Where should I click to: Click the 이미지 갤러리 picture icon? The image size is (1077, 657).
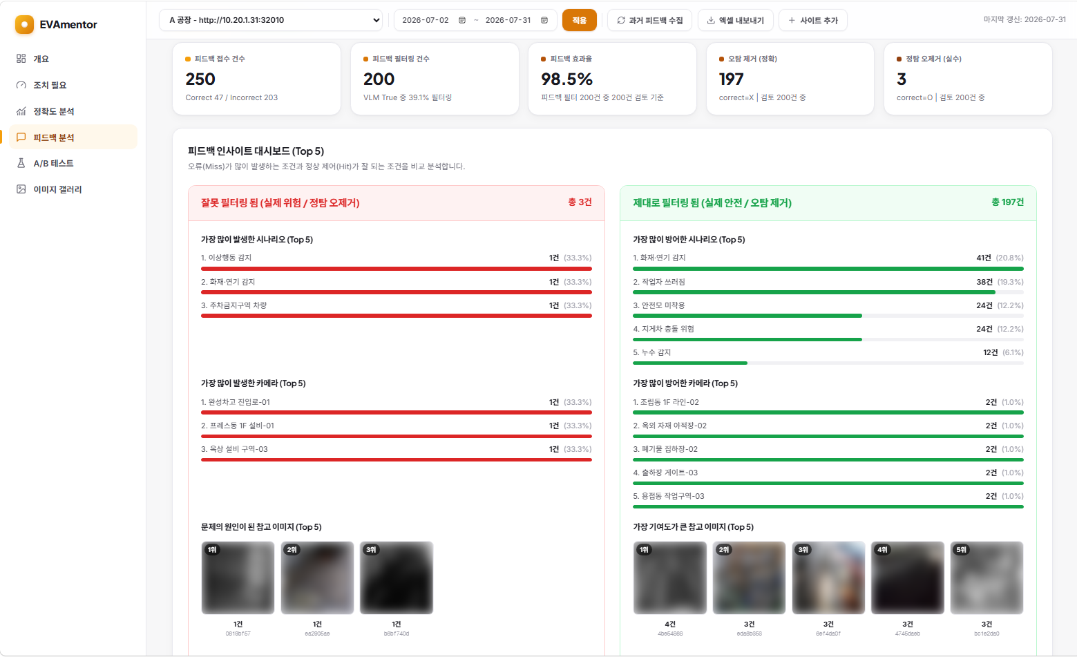21,189
